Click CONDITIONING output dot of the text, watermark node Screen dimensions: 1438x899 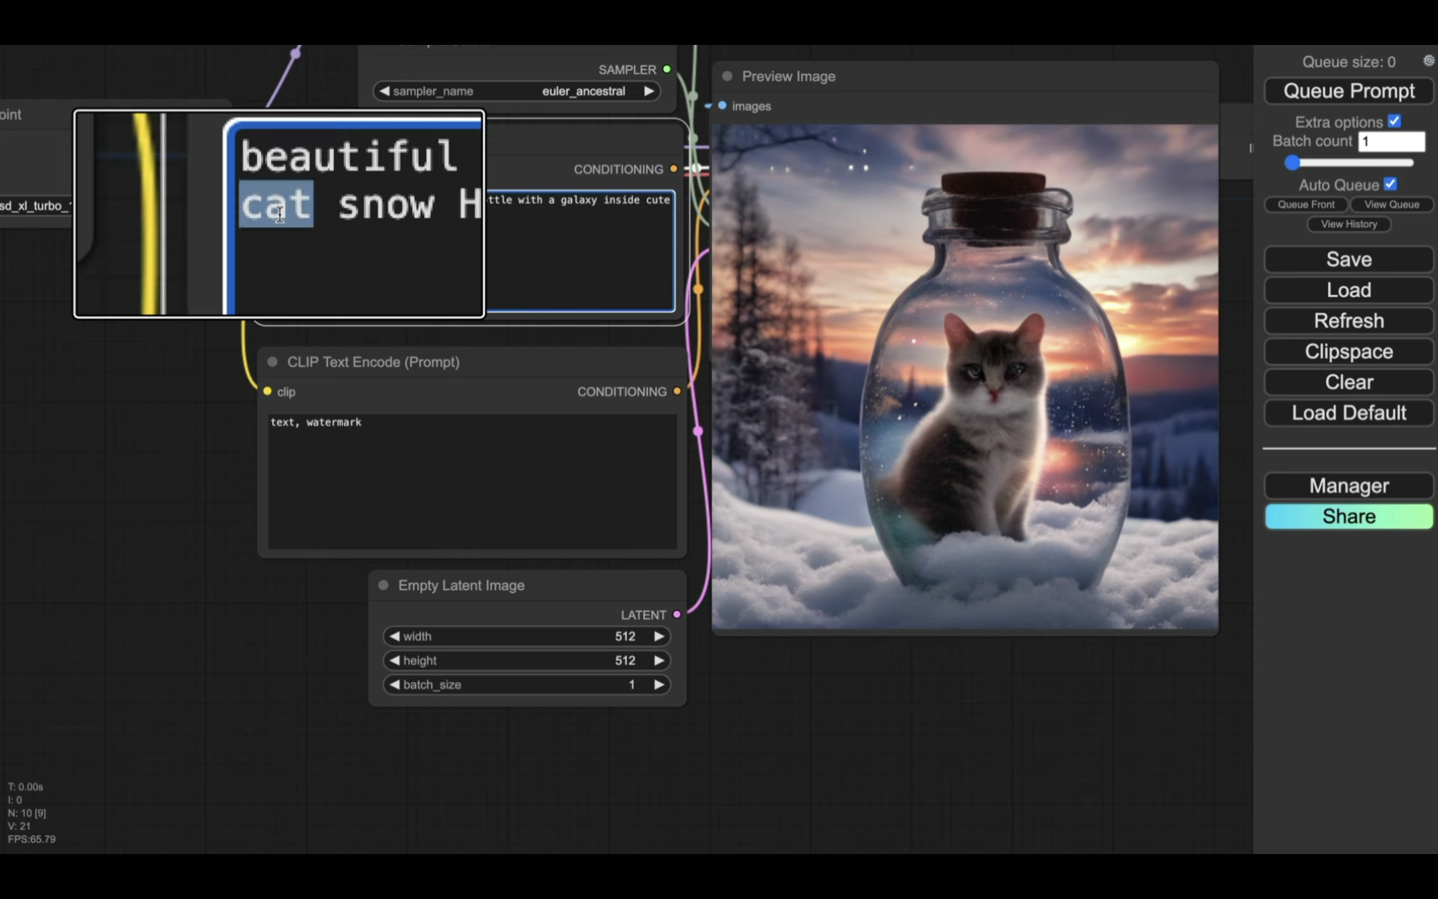[677, 391]
